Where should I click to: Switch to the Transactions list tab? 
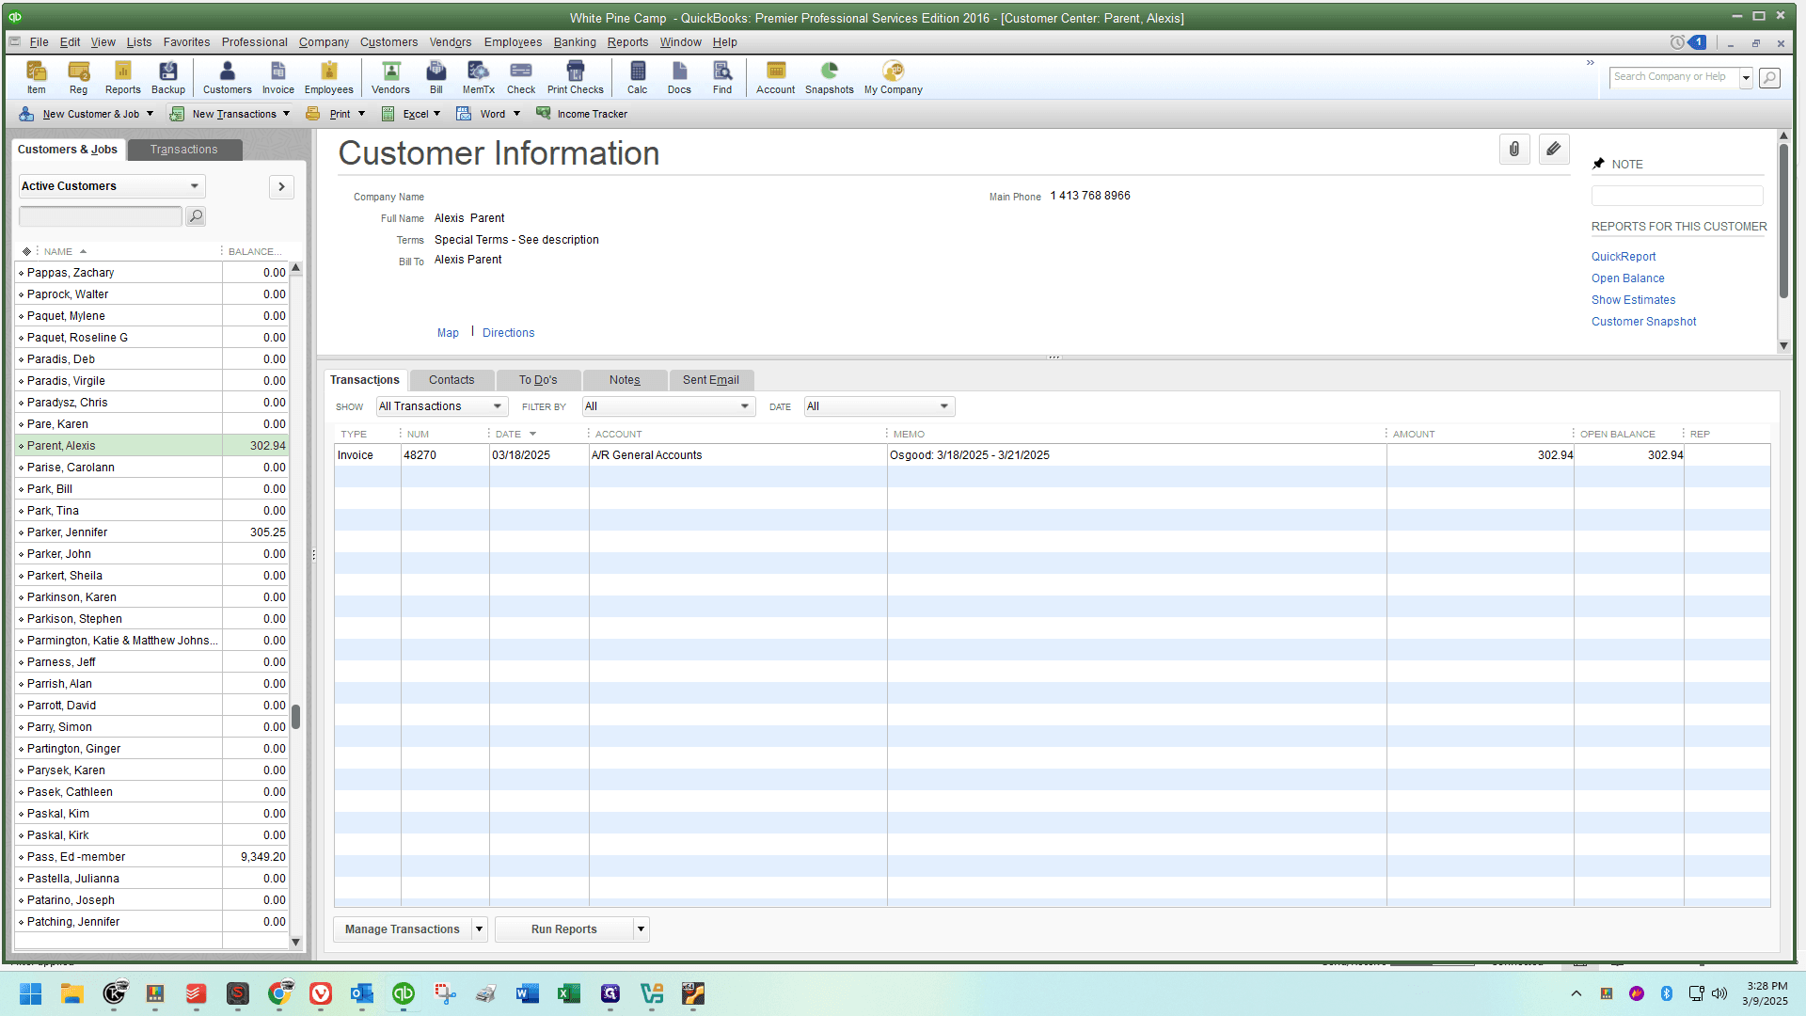[x=184, y=150]
